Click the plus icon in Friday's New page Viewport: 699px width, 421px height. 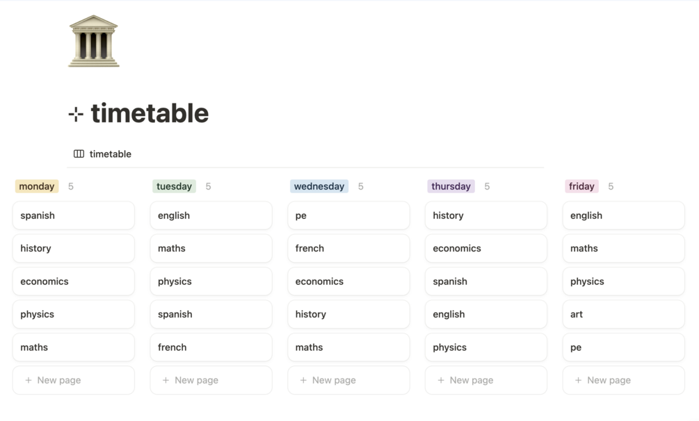[x=578, y=380]
